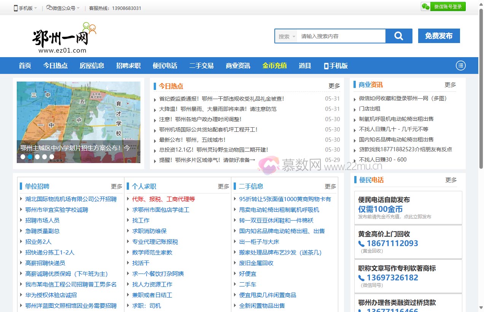This screenshot has width=484, height=312.
Task: Click the 免费发布 button
Action: pyautogui.click(x=439, y=36)
